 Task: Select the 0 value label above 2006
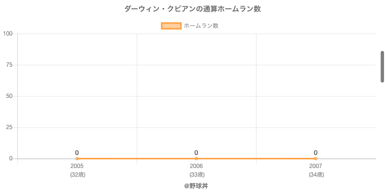(196, 153)
